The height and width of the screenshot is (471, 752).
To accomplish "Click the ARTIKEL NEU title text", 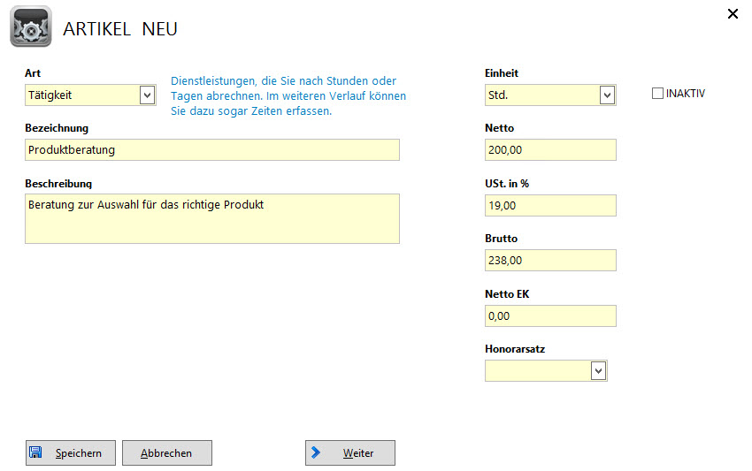I will click(120, 29).
